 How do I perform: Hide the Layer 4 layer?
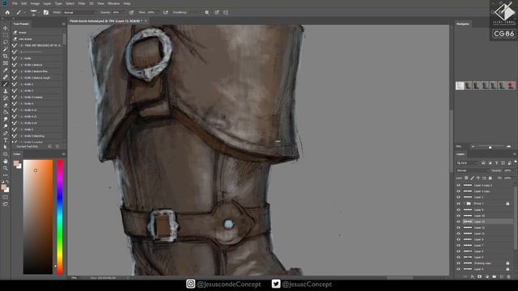click(x=459, y=269)
